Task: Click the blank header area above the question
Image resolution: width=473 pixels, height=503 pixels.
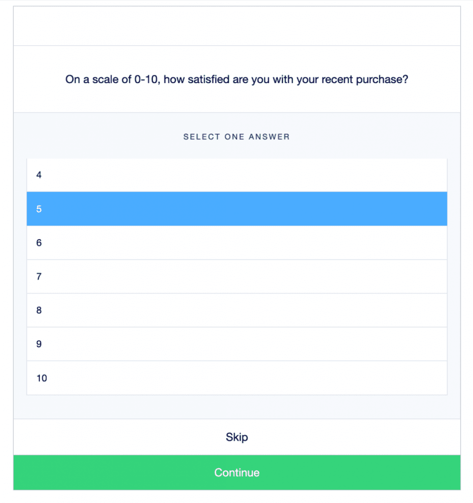Action: click(237, 25)
